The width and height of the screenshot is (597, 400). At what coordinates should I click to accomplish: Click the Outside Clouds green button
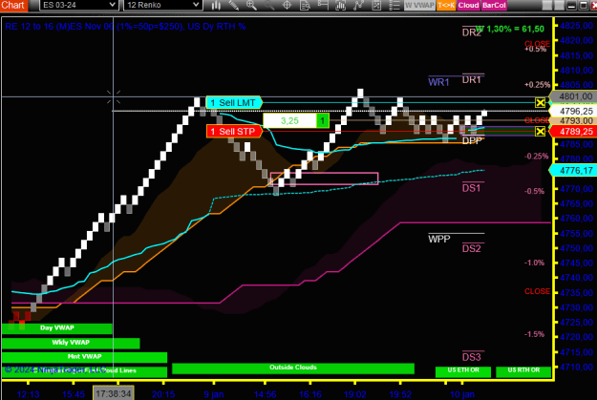click(x=293, y=368)
